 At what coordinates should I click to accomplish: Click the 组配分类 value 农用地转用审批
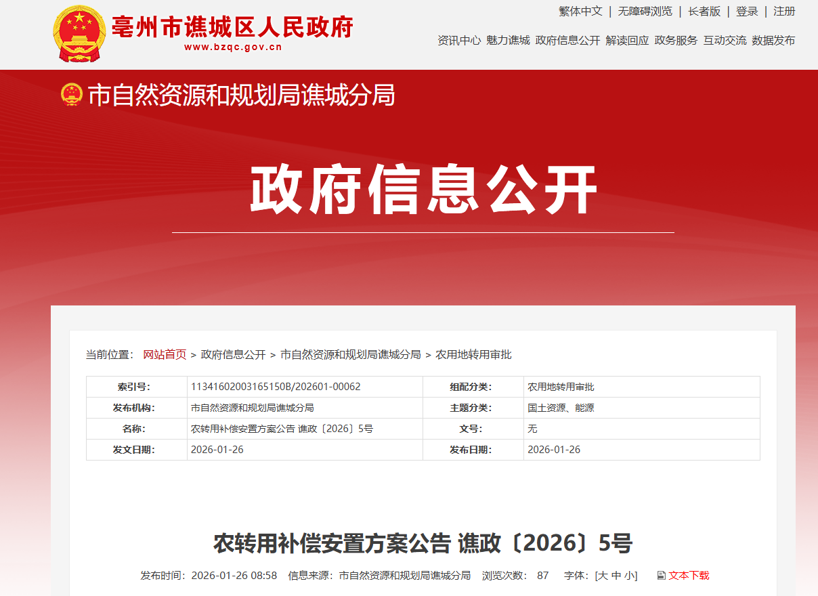click(561, 387)
